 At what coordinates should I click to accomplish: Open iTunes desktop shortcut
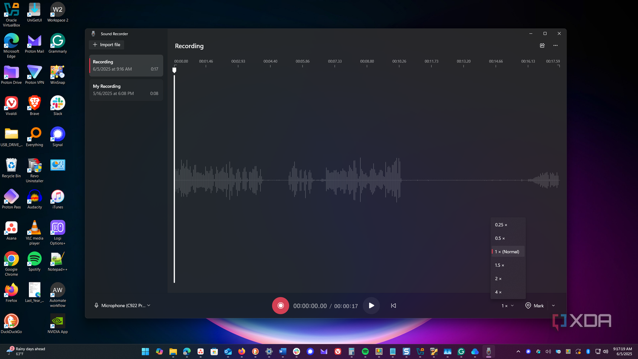click(x=58, y=199)
